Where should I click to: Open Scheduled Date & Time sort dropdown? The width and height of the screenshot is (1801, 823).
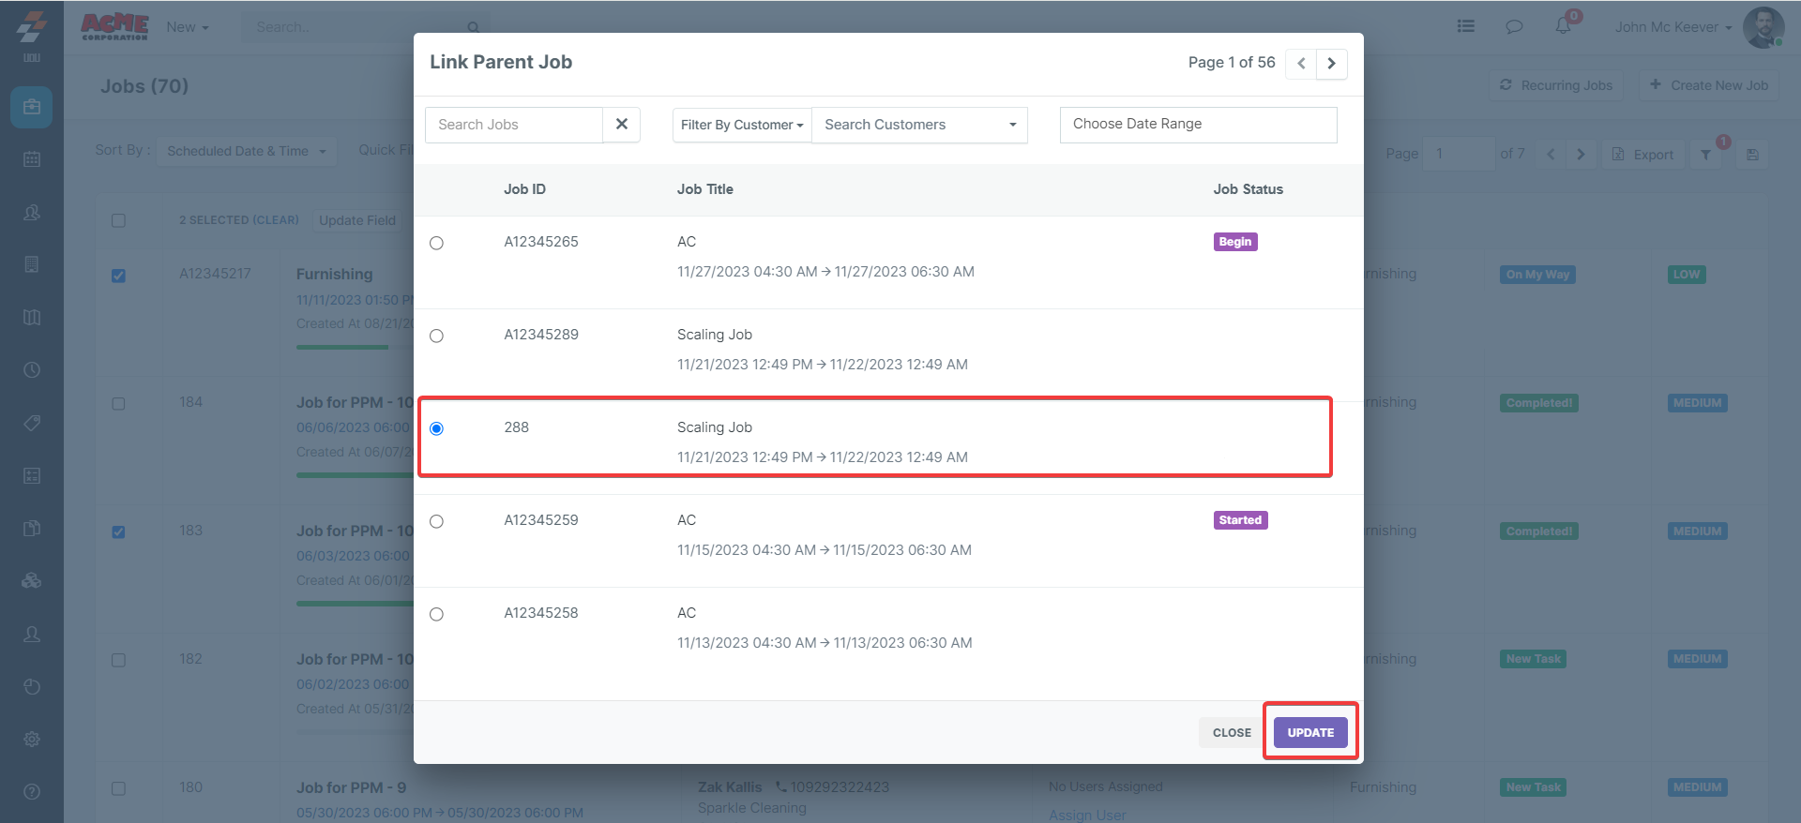[246, 151]
